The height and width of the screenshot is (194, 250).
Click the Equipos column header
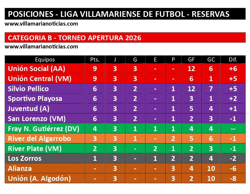coord(45,60)
